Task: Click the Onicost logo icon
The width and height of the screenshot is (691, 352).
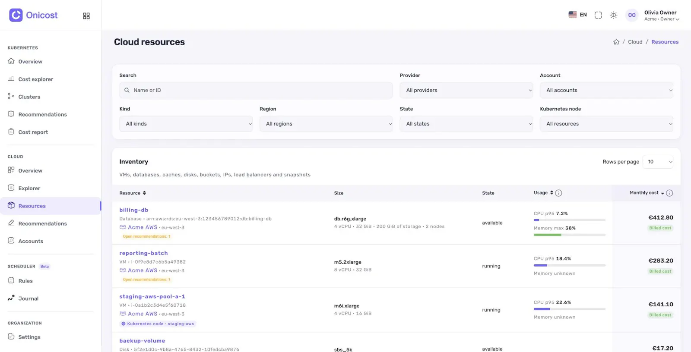Action: pos(16,15)
